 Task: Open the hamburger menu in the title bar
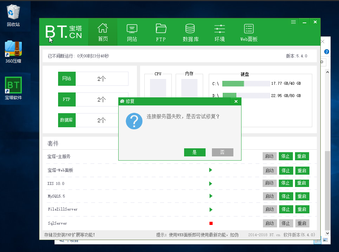tap(293, 22)
